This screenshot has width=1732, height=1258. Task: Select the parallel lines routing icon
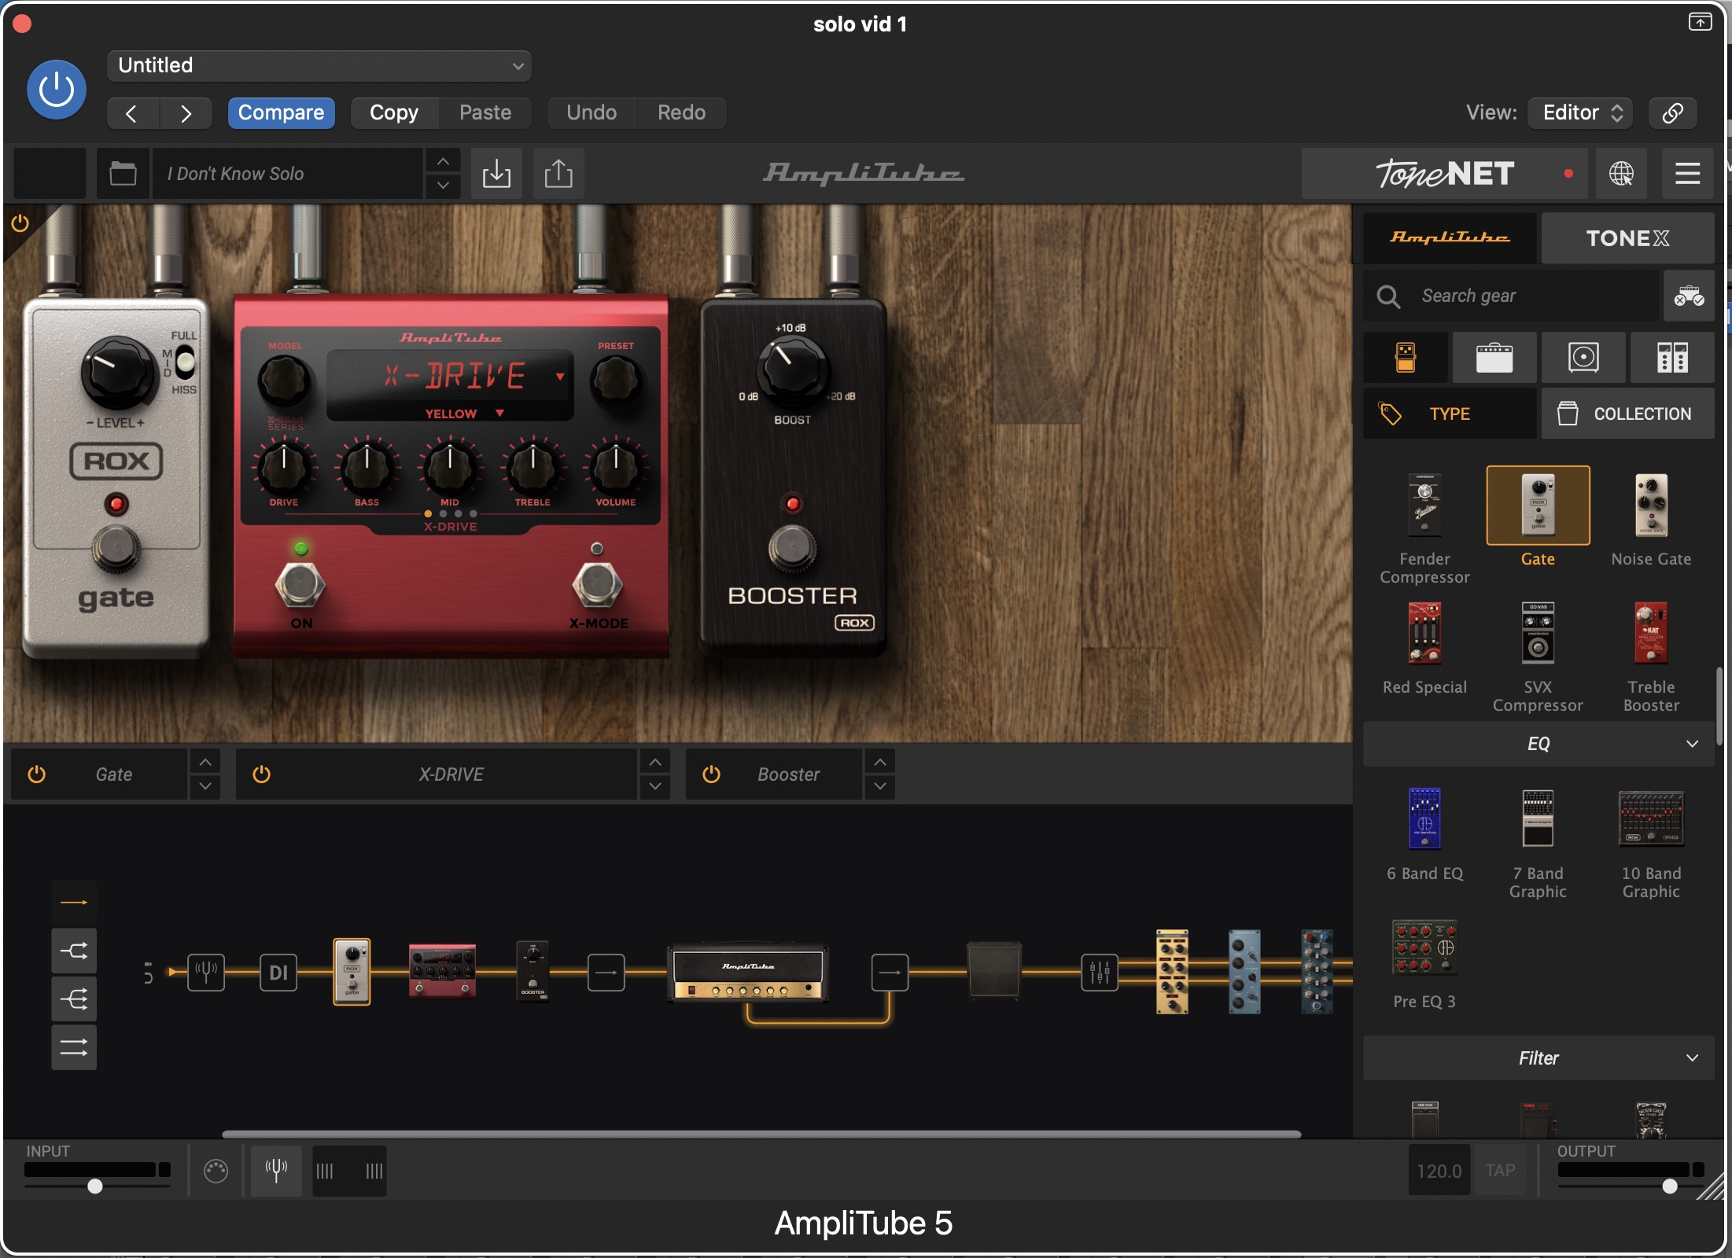[74, 1047]
